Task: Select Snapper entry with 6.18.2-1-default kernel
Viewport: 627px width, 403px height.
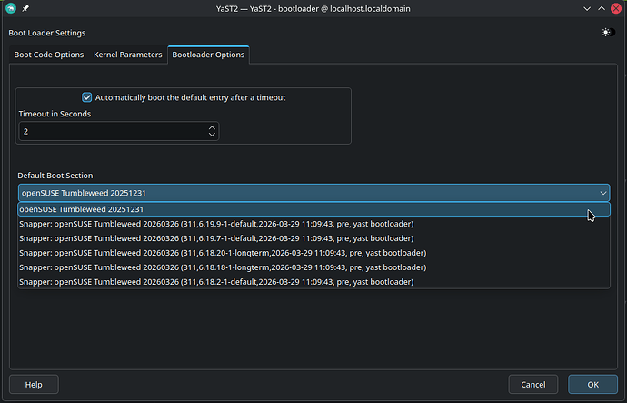Action: (x=313, y=282)
